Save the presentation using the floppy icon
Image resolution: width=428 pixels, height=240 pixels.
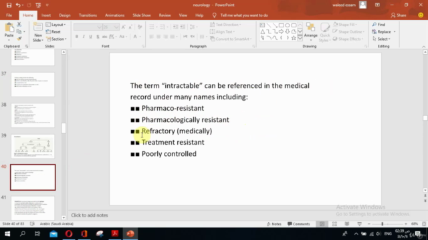(x=9, y=5)
